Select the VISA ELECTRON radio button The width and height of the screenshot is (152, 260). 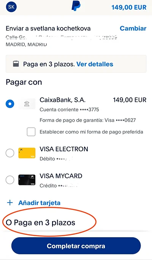coord(10,153)
